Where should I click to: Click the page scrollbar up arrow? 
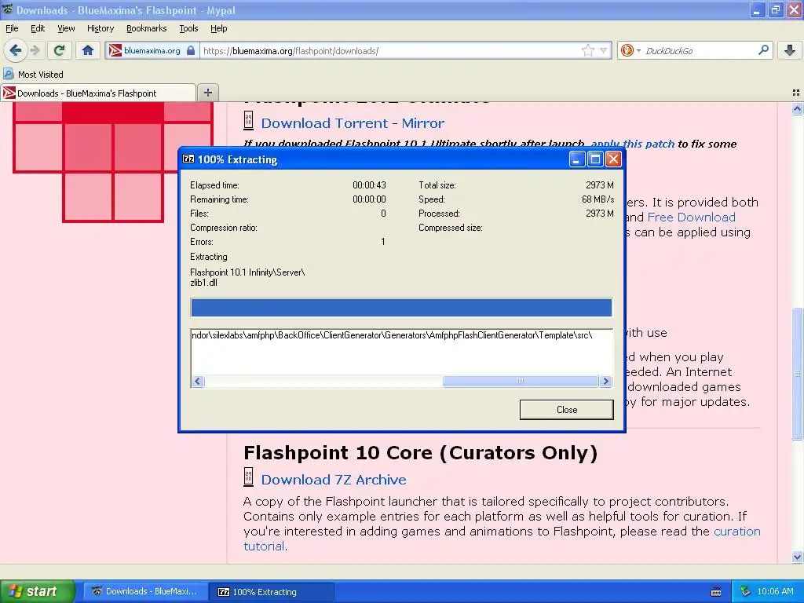(797, 108)
